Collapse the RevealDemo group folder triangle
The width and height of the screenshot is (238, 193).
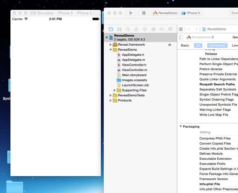[111, 50]
